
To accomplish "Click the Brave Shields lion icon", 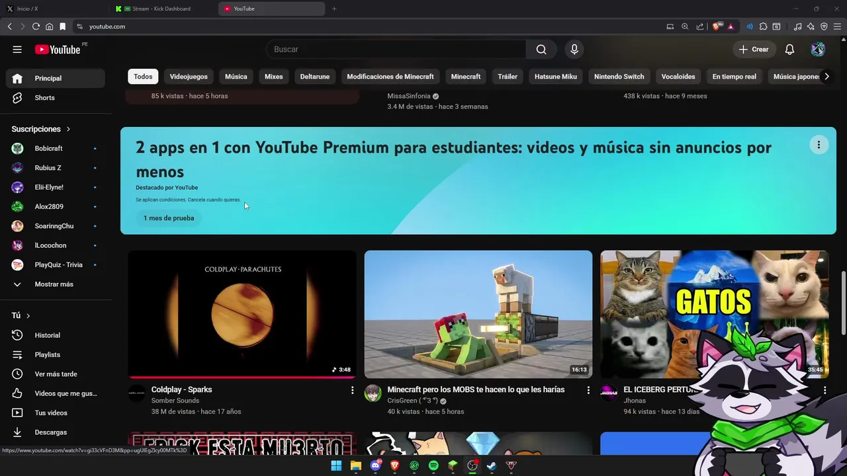I will 716,26.
